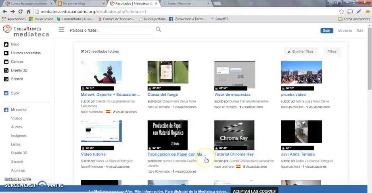372x193 pixels.
Task: Accept cookies with Aceptar las cookies
Action: pyautogui.click(x=254, y=191)
